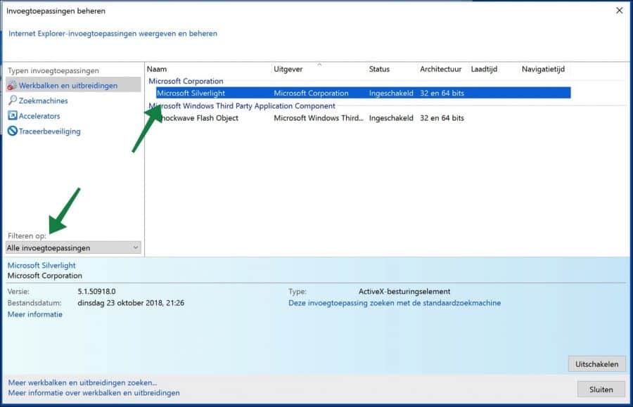Sort list by Navigatietijd column header
This screenshot has width=633, height=407.
click(x=543, y=69)
